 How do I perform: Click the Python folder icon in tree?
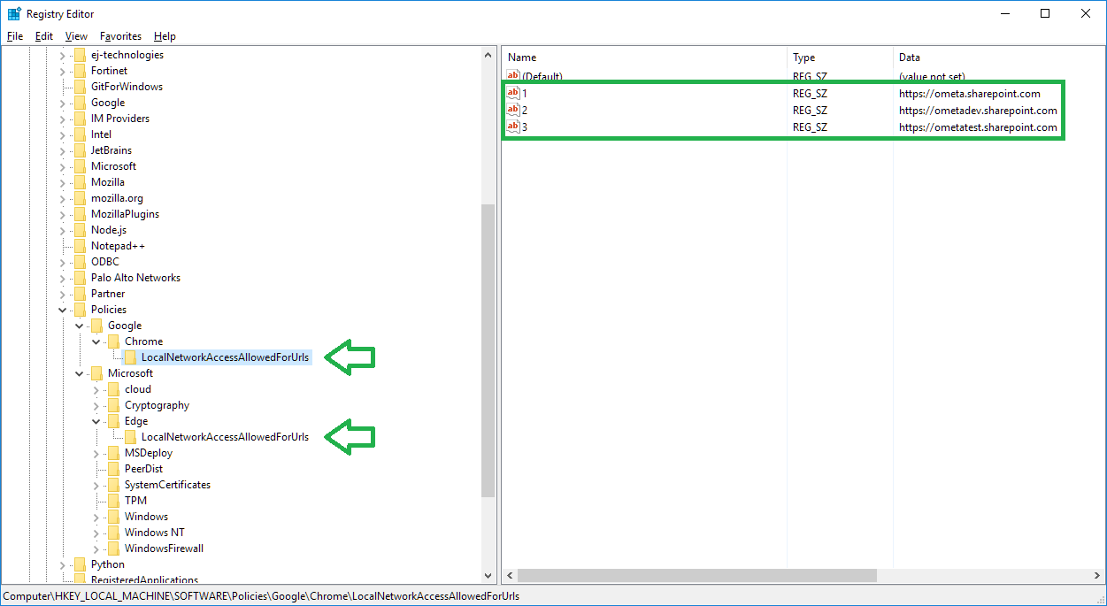(x=80, y=564)
